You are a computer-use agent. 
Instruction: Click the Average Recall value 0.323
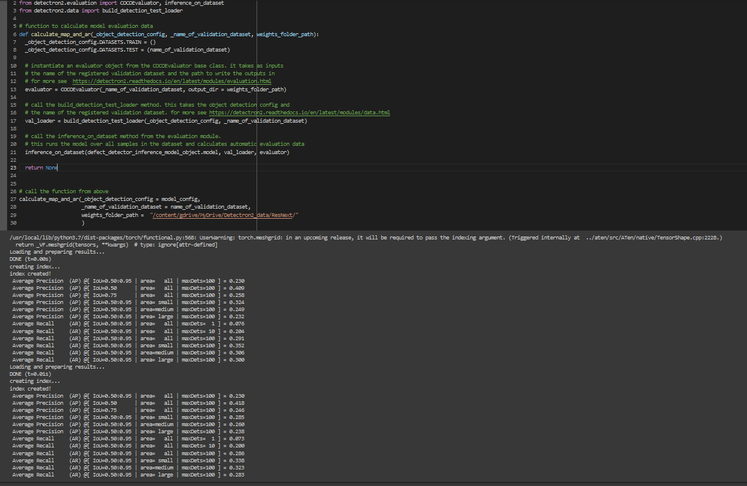coord(236,468)
